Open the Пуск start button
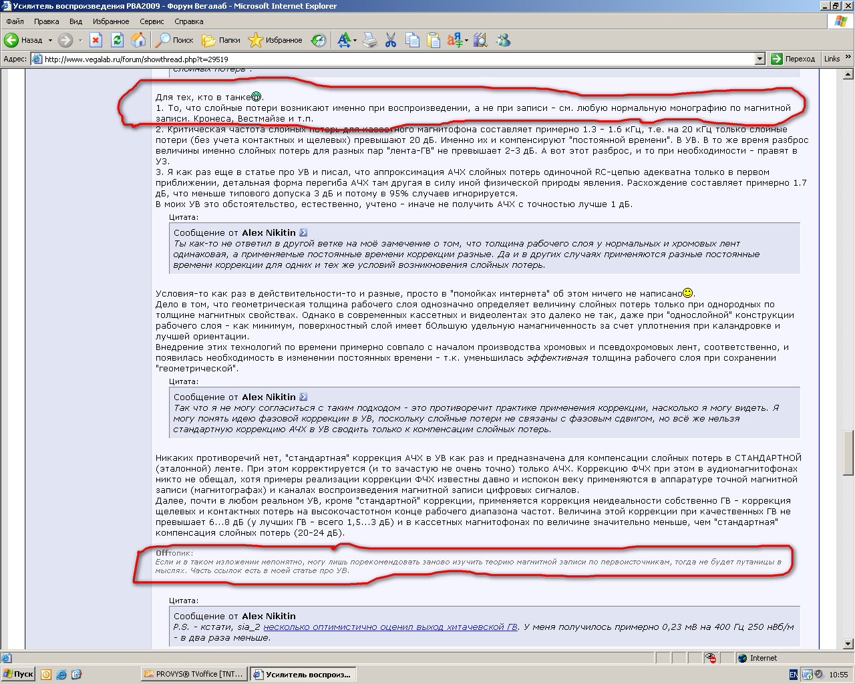The width and height of the screenshot is (855, 684). (18, 674)
